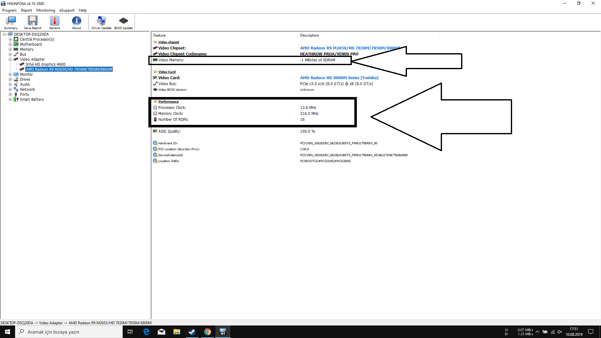The image size is (601, 338).
Task: Open the Summary toolbar icon
Action: (x=11, y=23)
